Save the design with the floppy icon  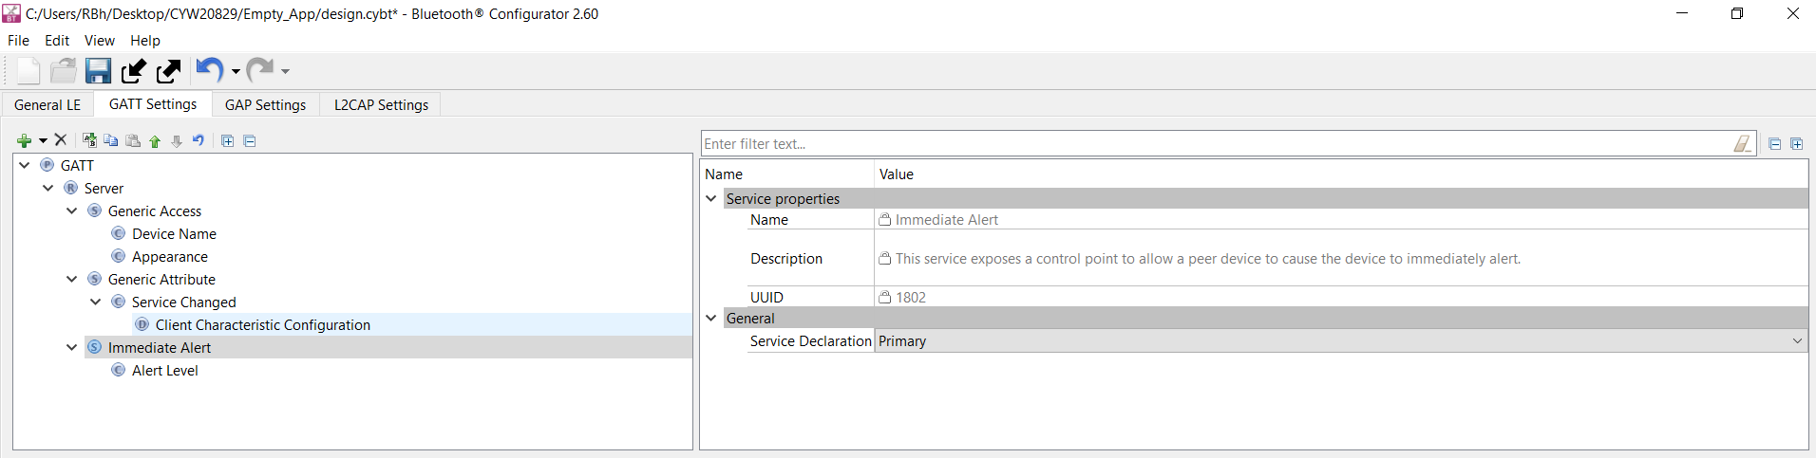[99, 71]
